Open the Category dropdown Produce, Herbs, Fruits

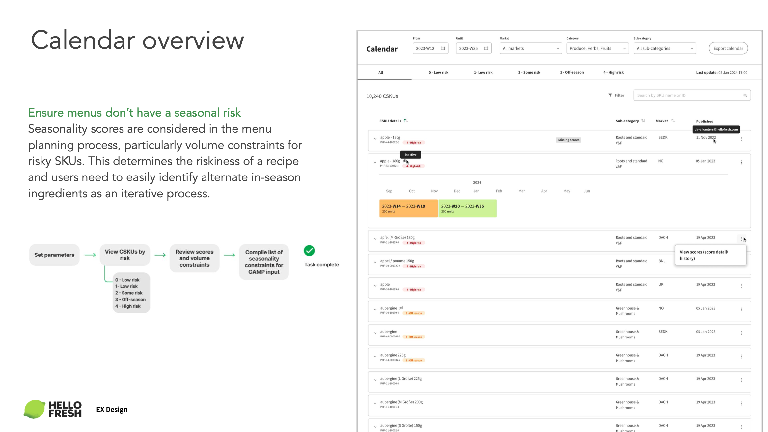597,48
